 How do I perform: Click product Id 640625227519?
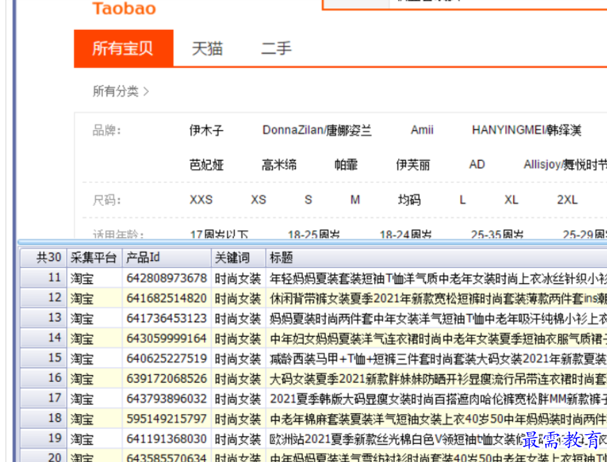click(x=167, y=359)
